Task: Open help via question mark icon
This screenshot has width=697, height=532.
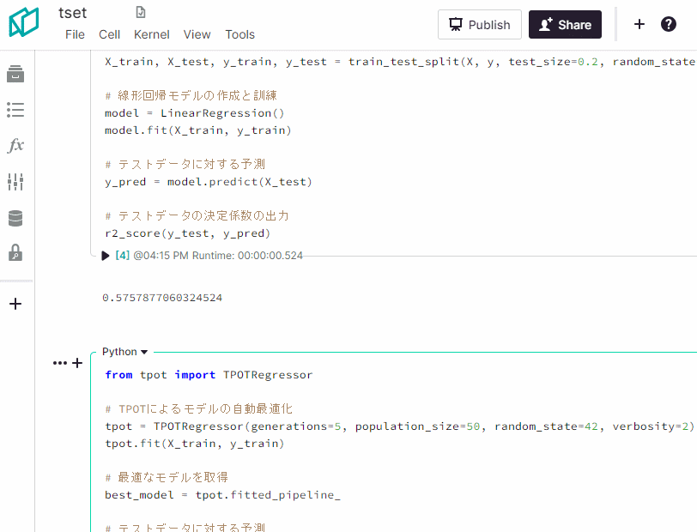Action: [669, 24]
